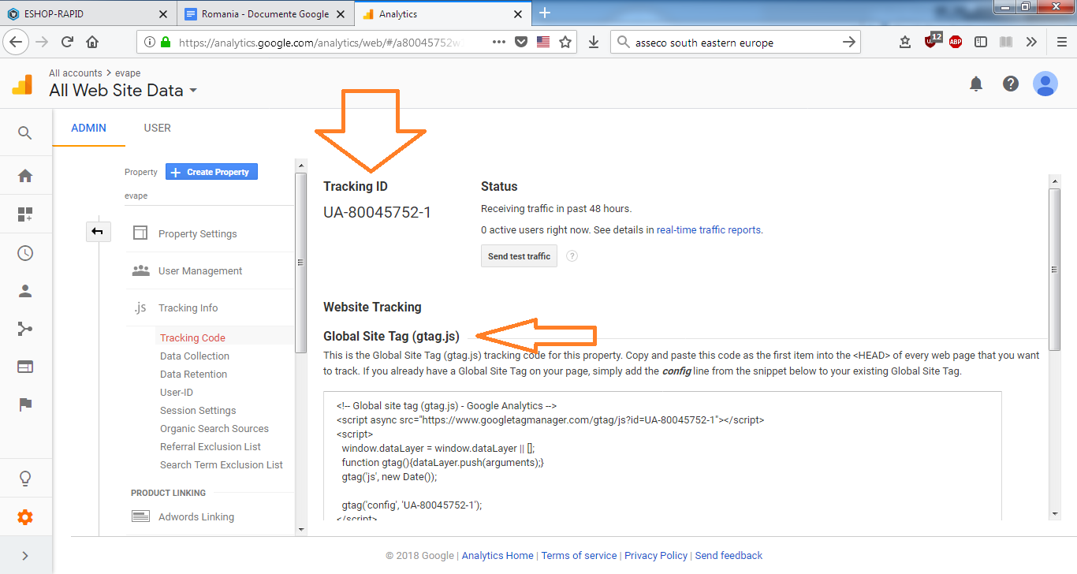Bookmark this page with the star icon

coord(565,42)
